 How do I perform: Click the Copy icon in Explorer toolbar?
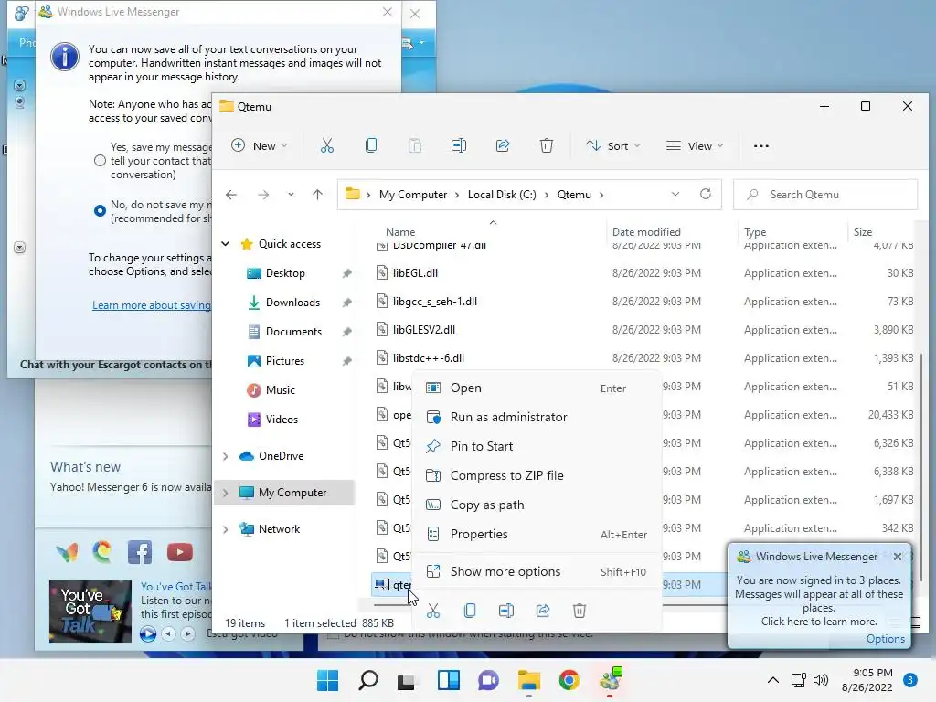371,145
